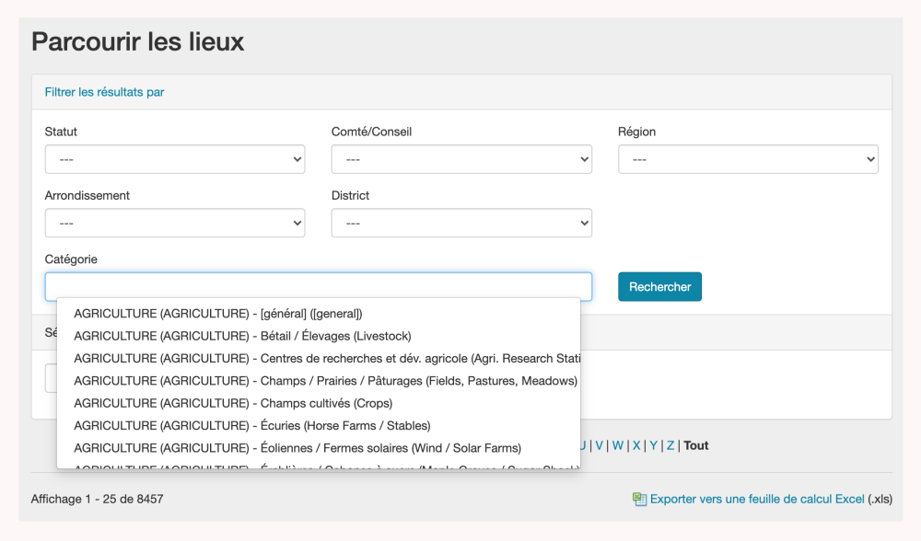The image size is (921, 541).
Task: Select the AGRICULTURE [général] category option
Action: [218, 314]
